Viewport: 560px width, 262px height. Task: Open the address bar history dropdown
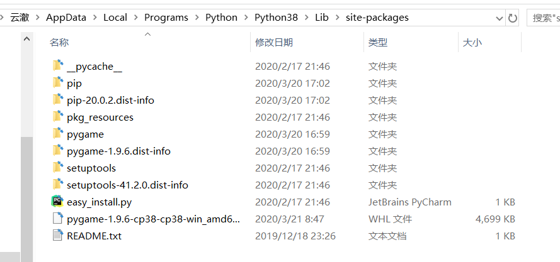point(500,18)
